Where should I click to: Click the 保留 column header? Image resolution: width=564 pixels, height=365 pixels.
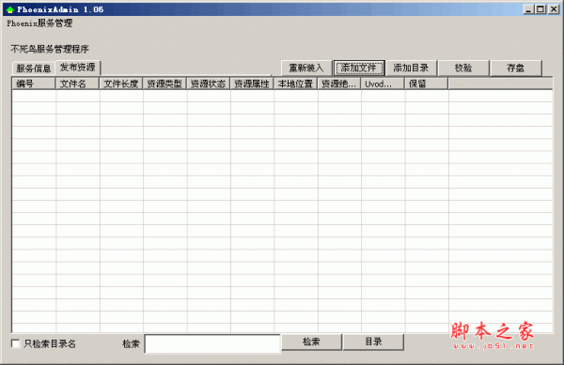427,84
